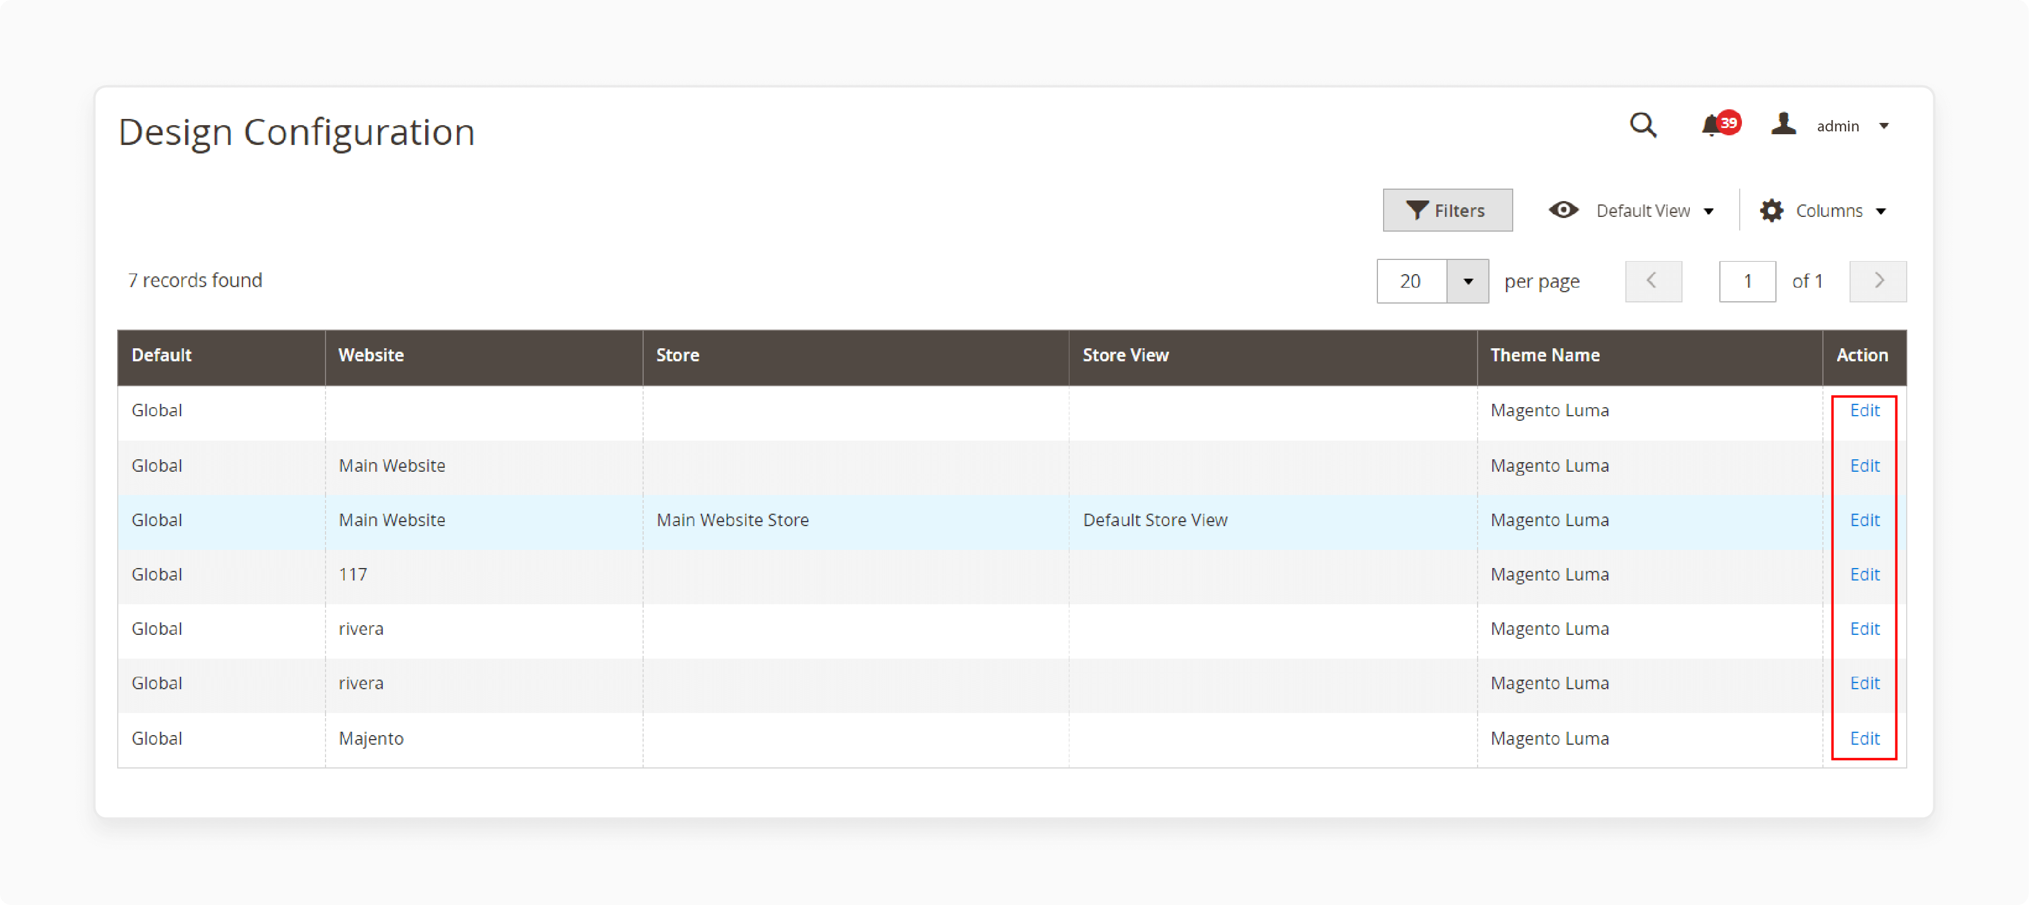Image resolution: width=2029 pixels, height=905 pixels.
Task: Click the per page value field showing 20
Action: pyautogui.click(x=1411, y=281)
